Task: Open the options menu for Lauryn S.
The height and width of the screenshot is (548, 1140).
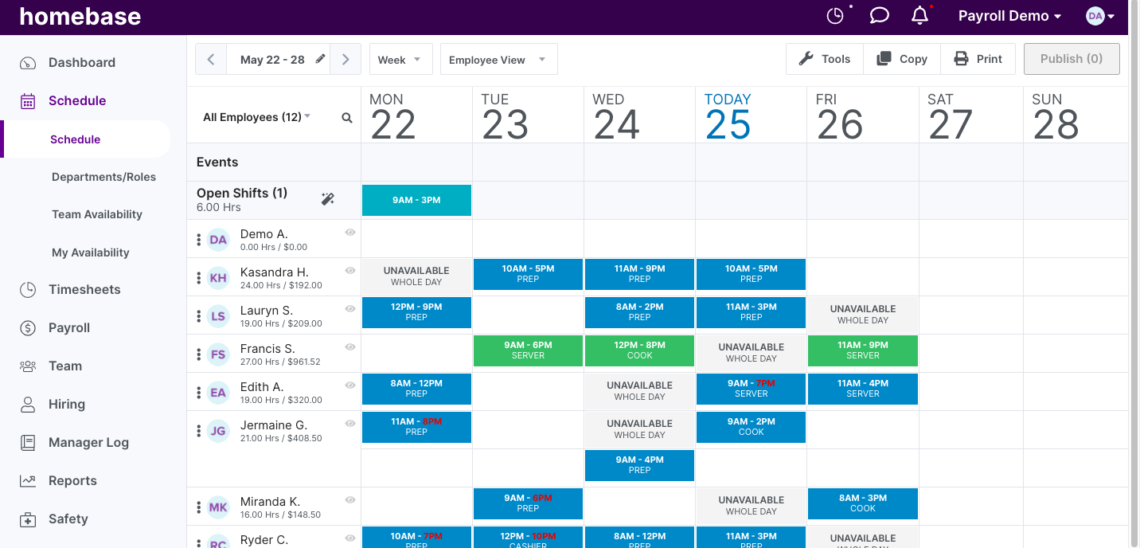Action: [x=198, y=315]
